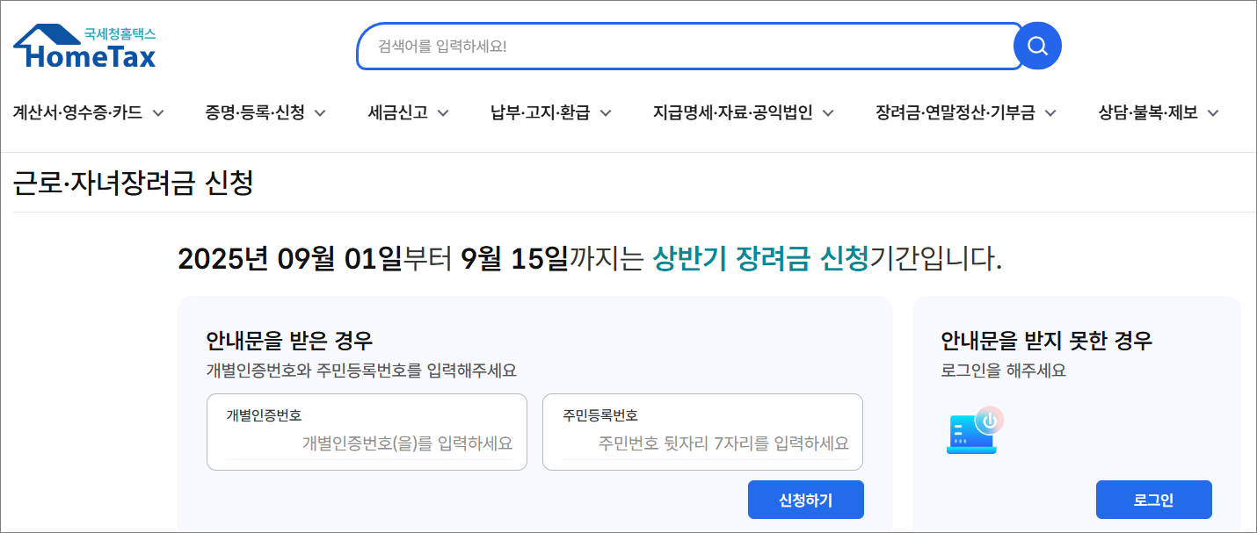Image resolution: width=1257 pixels, height=533 pixels.
Task: Click the search magnifier icon
Action: click(x=1037, y=45)
